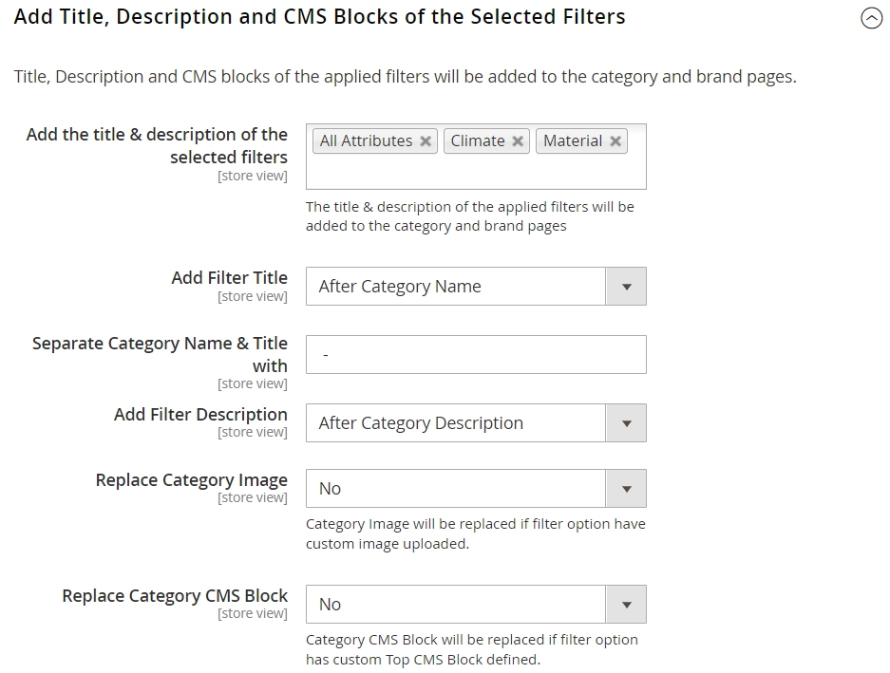The image size is (890, 673).
Task: Click empty area of the selected filters multiselect box
Action: coord(476,172)
